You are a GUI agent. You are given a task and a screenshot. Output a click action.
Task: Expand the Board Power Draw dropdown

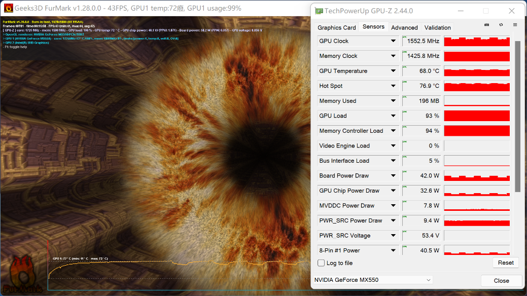click(393, 176)
